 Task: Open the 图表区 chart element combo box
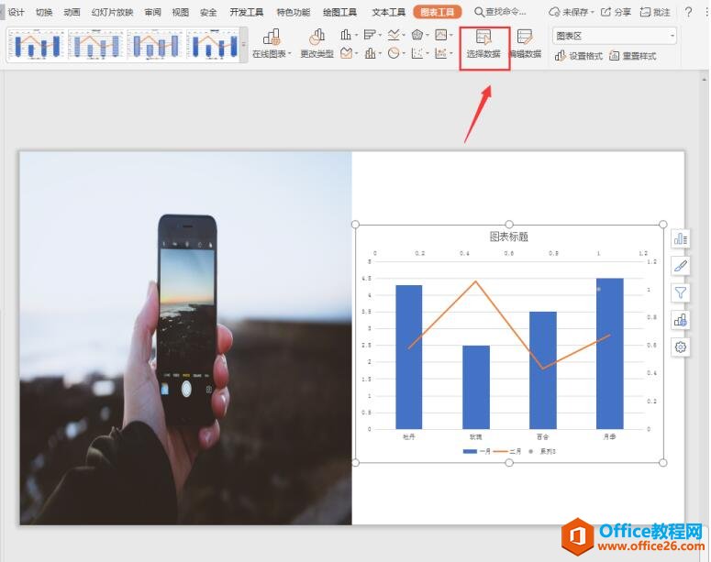[615, 36]
